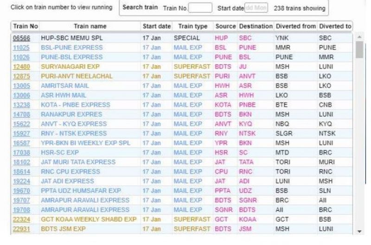Viewport: 371px width, 245px height.
Task: Sort by Source column header
Action: point(225,26)
